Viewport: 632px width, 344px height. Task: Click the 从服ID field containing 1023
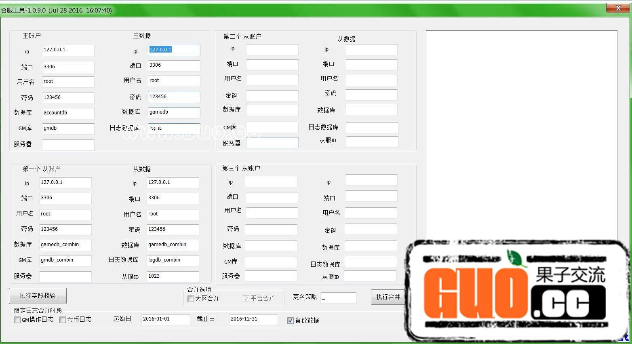pyautogui.click(x=173, y=276)
